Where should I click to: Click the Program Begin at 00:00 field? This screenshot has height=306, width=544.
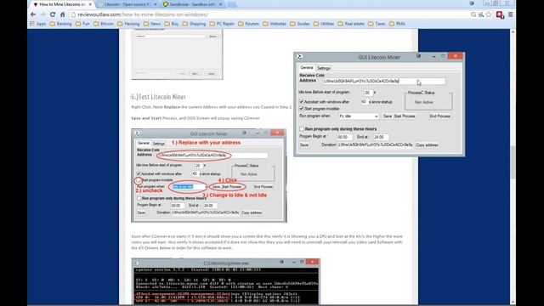pos(345,137)
